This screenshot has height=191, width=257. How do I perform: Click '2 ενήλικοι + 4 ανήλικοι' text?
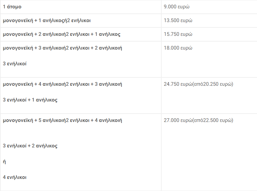92,120
